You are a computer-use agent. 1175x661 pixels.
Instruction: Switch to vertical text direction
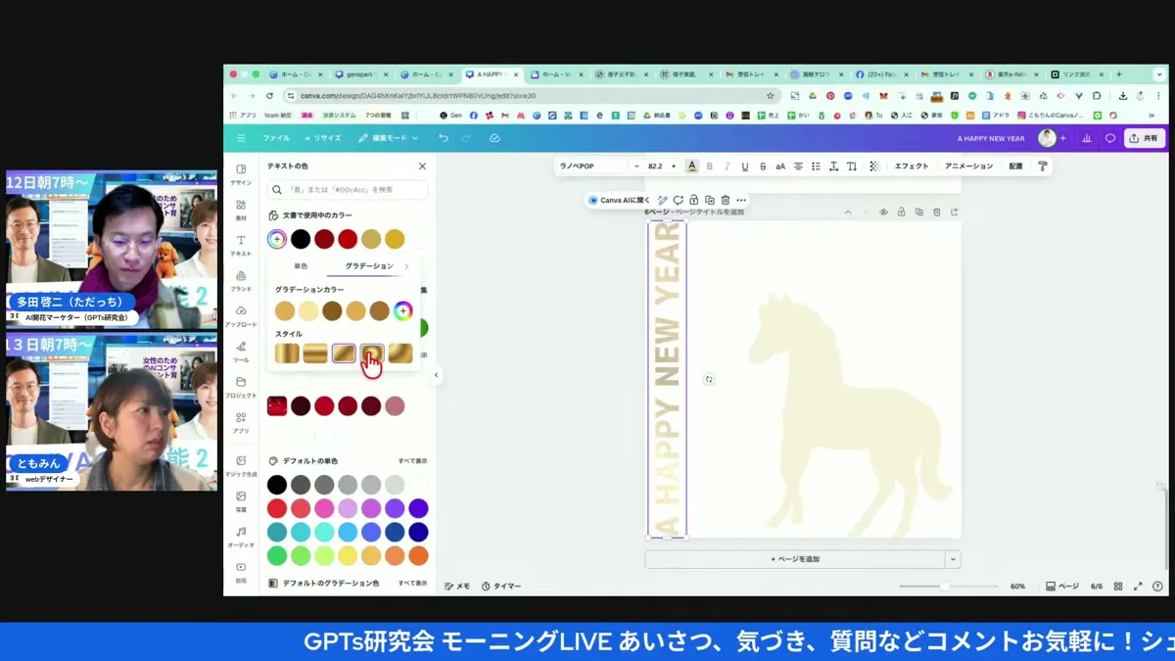coord(851,166)
